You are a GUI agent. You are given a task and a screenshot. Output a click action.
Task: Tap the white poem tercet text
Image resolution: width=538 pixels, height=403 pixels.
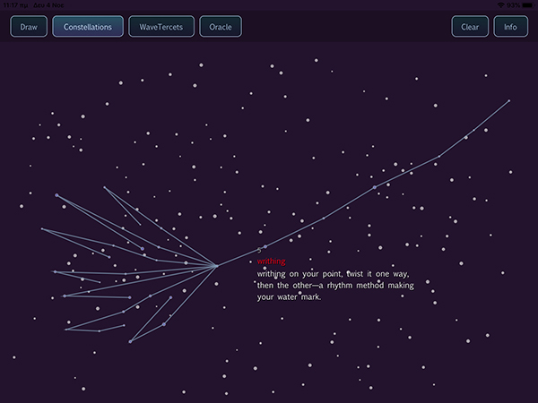(x=325, y=285)
